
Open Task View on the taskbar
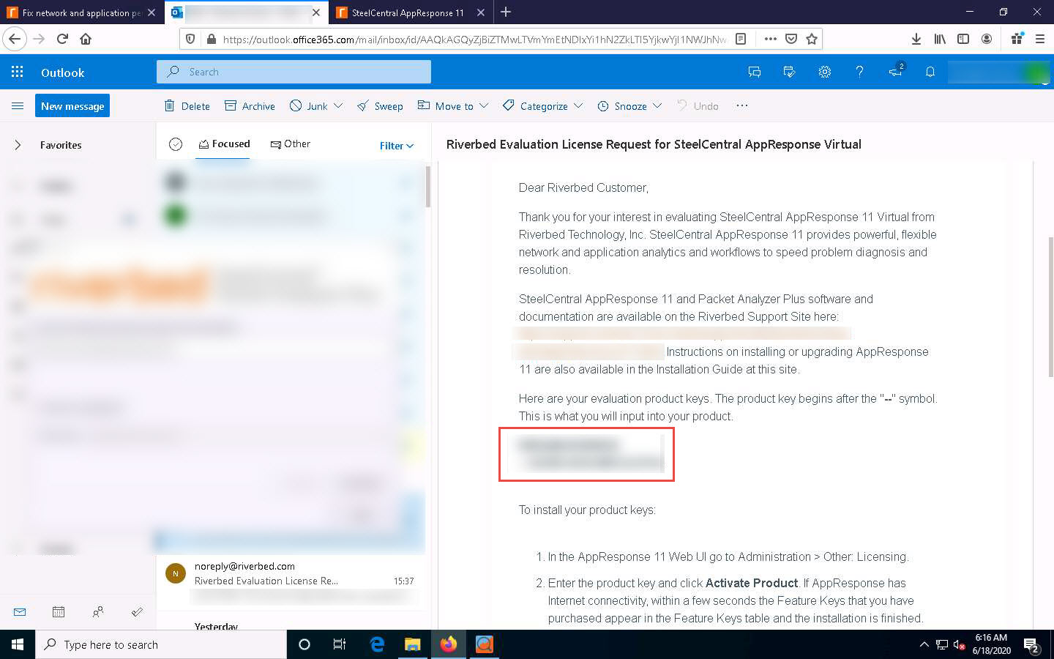[x=340, y=644]
